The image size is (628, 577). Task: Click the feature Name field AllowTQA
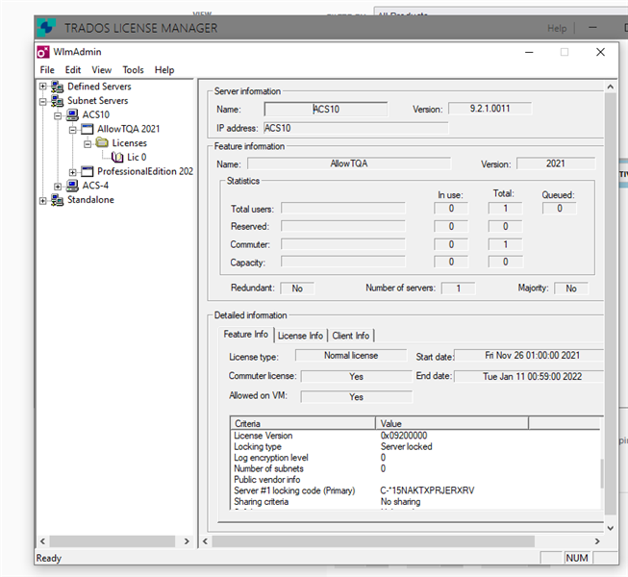(349, 163)
